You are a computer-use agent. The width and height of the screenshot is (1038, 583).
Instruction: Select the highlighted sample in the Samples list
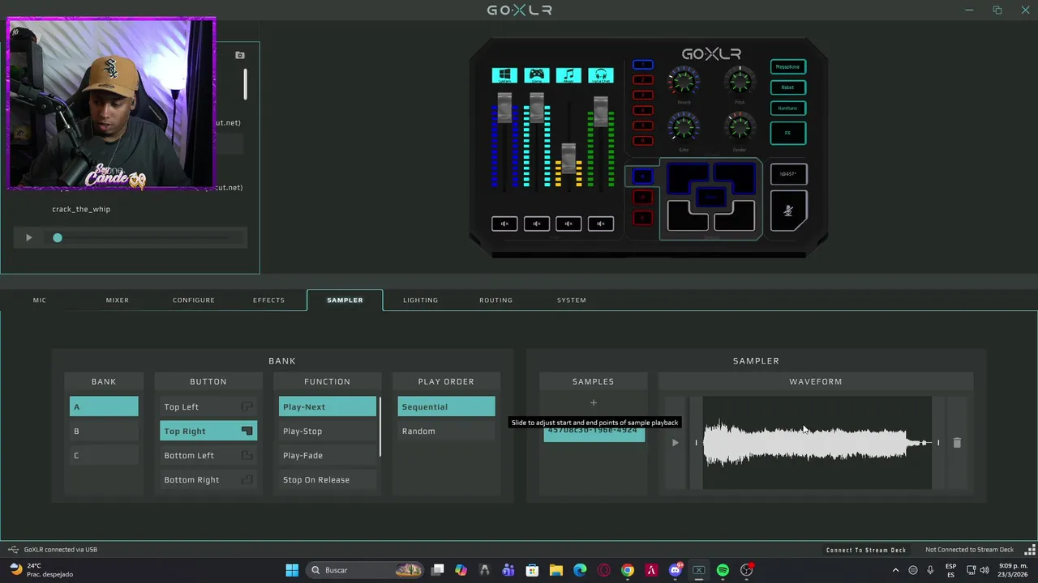(x=594, y=434)
